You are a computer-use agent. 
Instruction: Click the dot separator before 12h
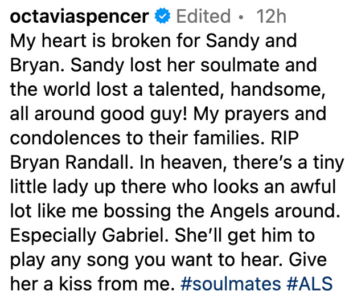coord(241,17)
